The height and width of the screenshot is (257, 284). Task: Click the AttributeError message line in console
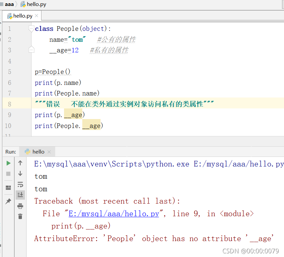click(x=154, y=239)
